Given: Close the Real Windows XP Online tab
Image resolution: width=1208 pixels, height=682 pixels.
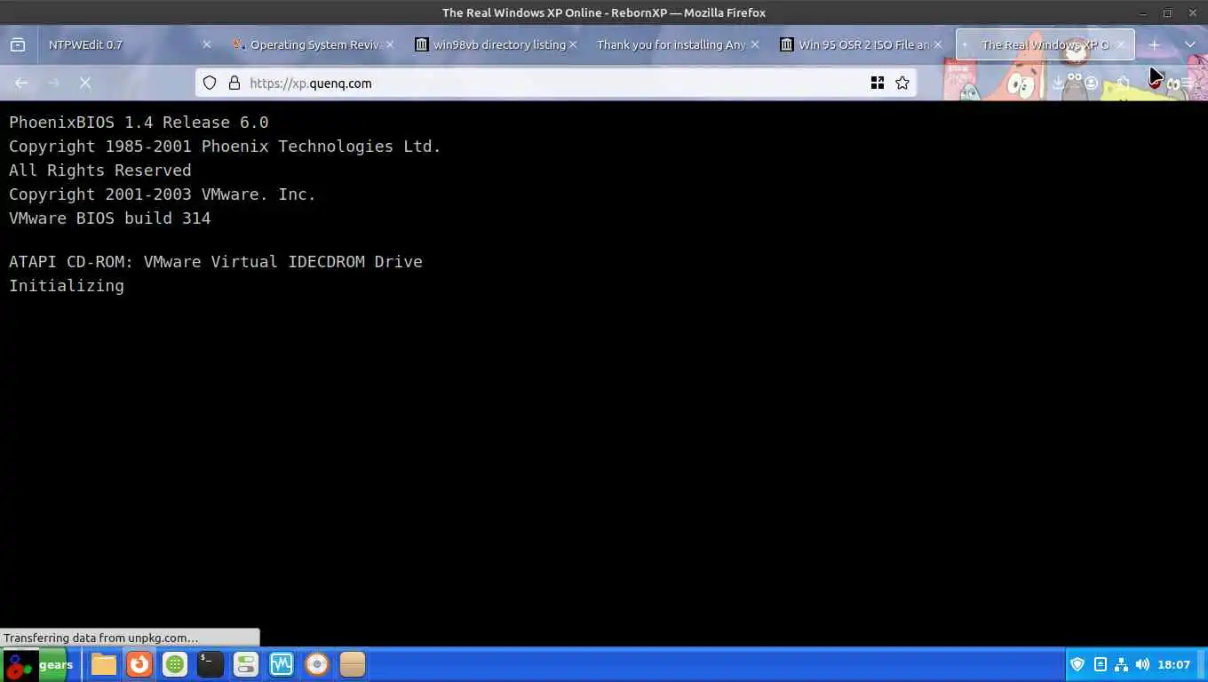Looking at the screenshot, I should pos(1121,44).
